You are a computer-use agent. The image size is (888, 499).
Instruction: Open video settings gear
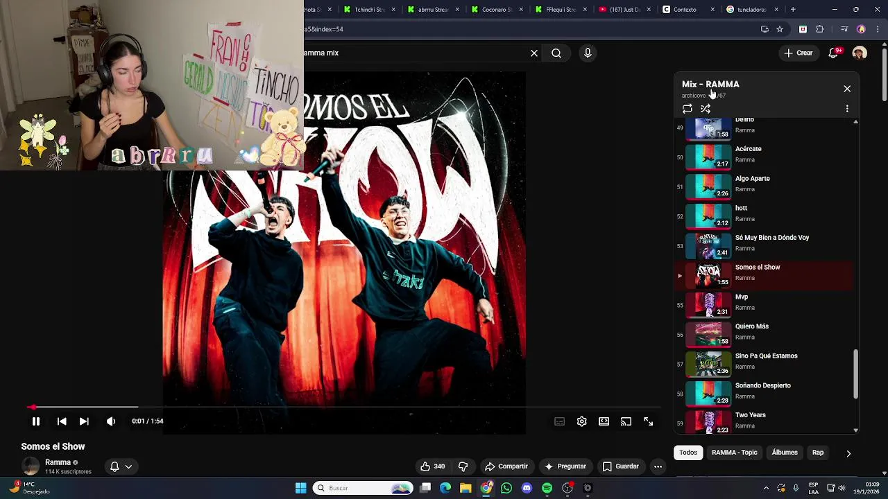tap(582, 421)
